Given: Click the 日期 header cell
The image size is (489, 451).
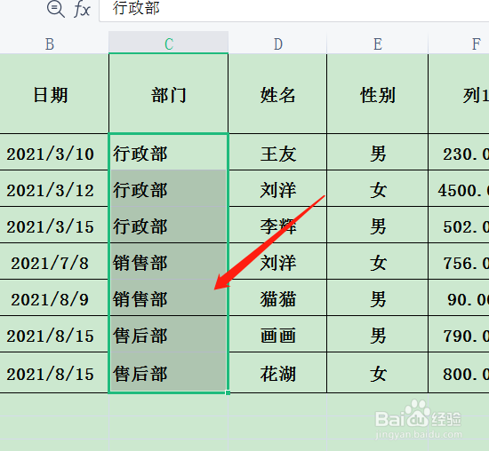Looking at the screenshot, I should pyautogui.click(x=54, y=94).
